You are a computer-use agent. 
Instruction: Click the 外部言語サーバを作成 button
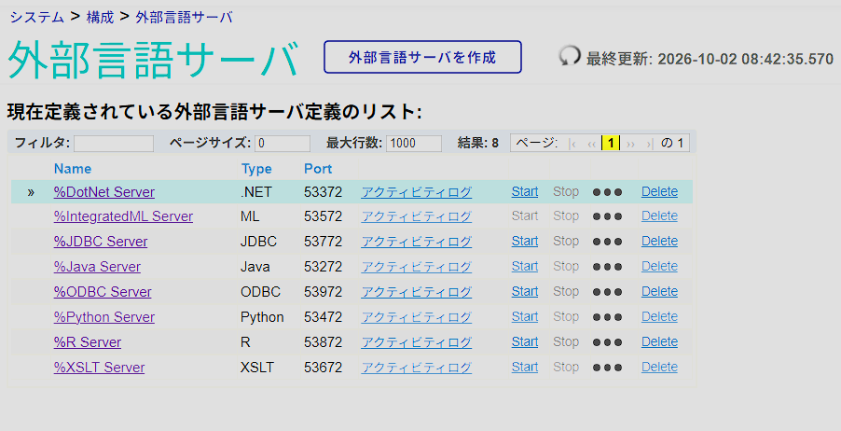[422, 57]
